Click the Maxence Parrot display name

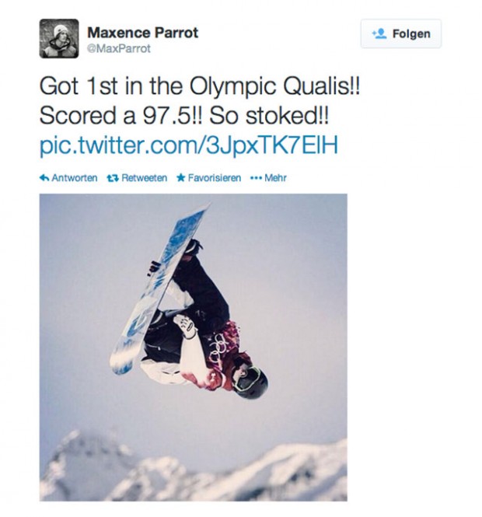[142, 33]
